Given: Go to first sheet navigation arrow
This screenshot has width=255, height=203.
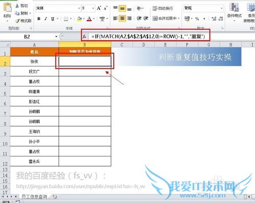Looking at the screenshot, I should [3, 197].
